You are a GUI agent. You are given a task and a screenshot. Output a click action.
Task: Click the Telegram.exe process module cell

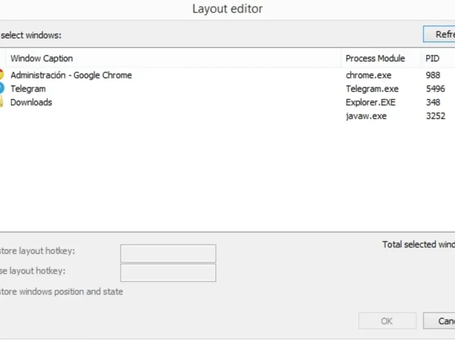pos(372,89)
